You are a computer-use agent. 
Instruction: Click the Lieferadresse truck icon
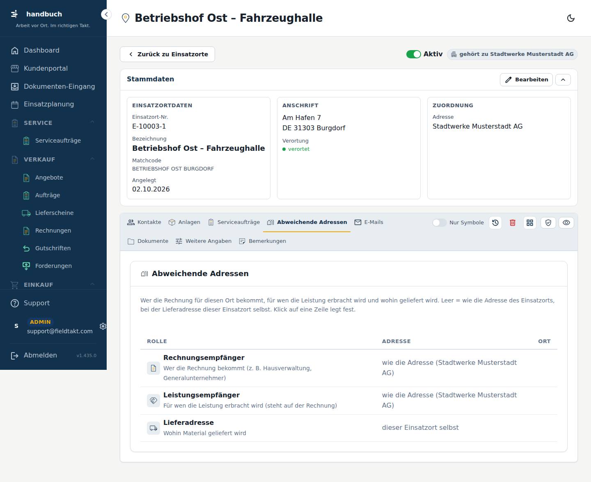153,428
